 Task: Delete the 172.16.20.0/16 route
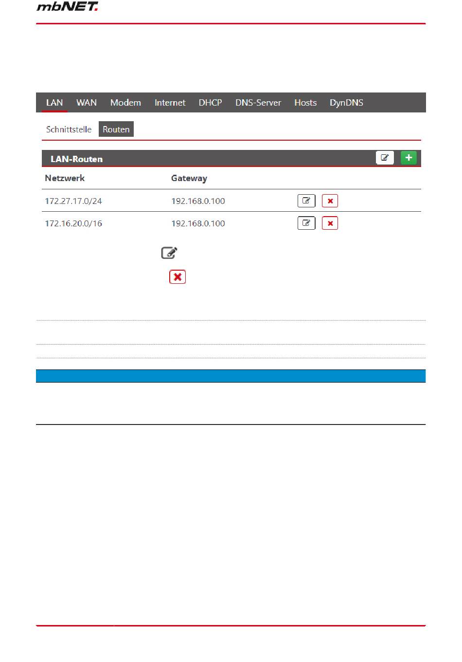point(330,223)
